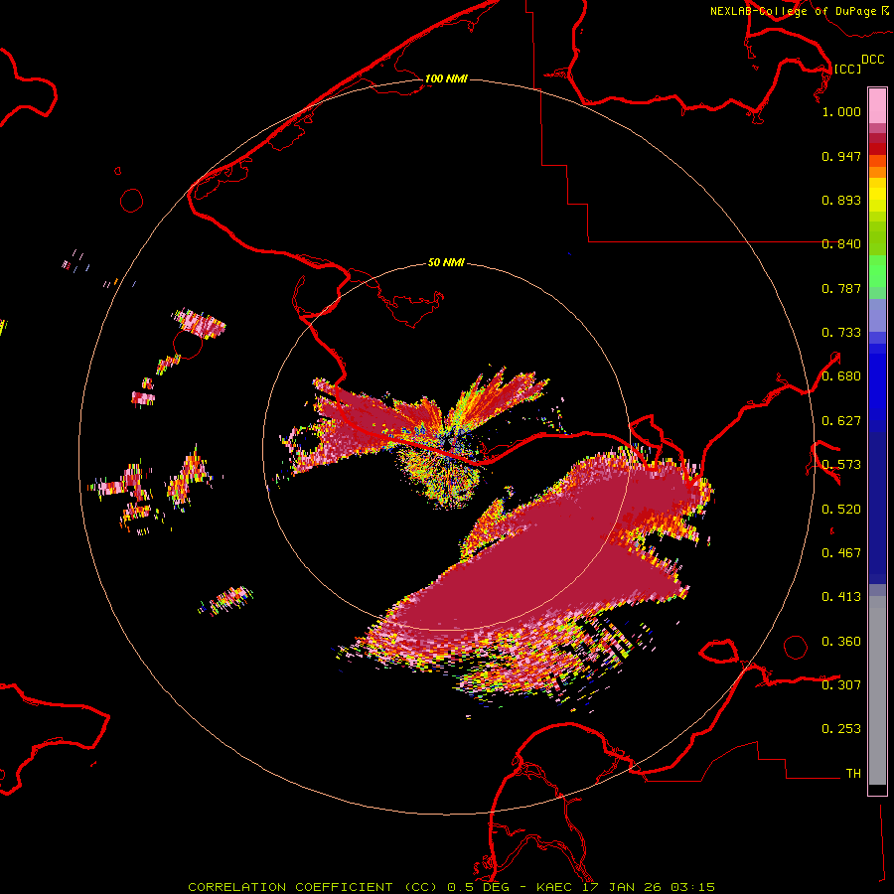Click the 1.000 value on the color scale
The image size is (894, 894).
[x=841, y=111]
